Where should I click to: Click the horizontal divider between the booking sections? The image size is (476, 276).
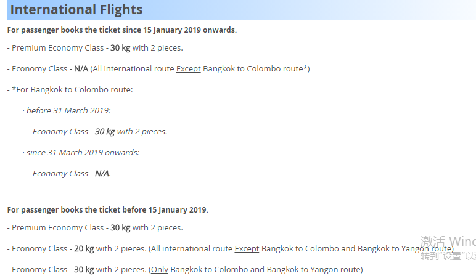point(242,193)
